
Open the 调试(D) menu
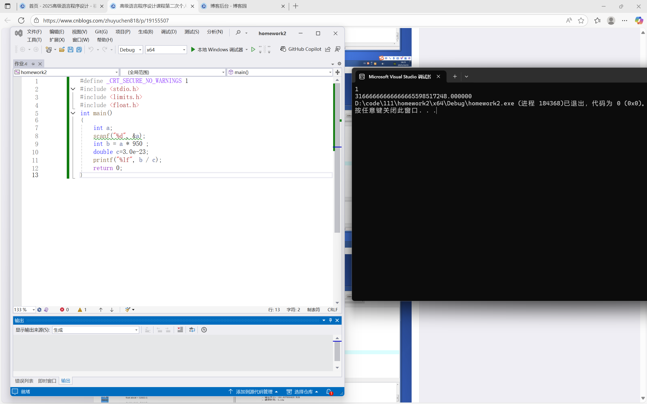[x=168, y=32]
